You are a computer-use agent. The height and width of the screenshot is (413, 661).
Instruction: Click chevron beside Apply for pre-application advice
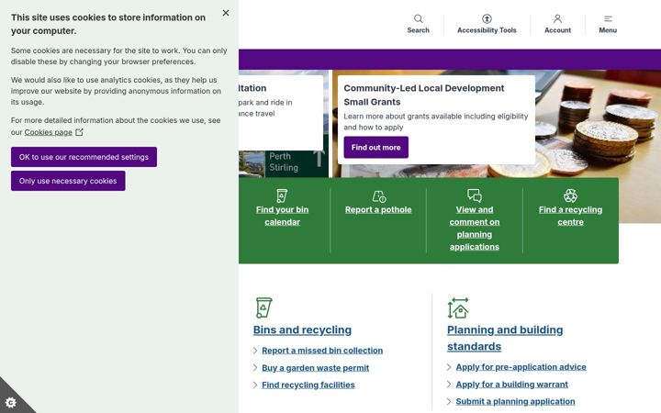click(x=449, y=367)
